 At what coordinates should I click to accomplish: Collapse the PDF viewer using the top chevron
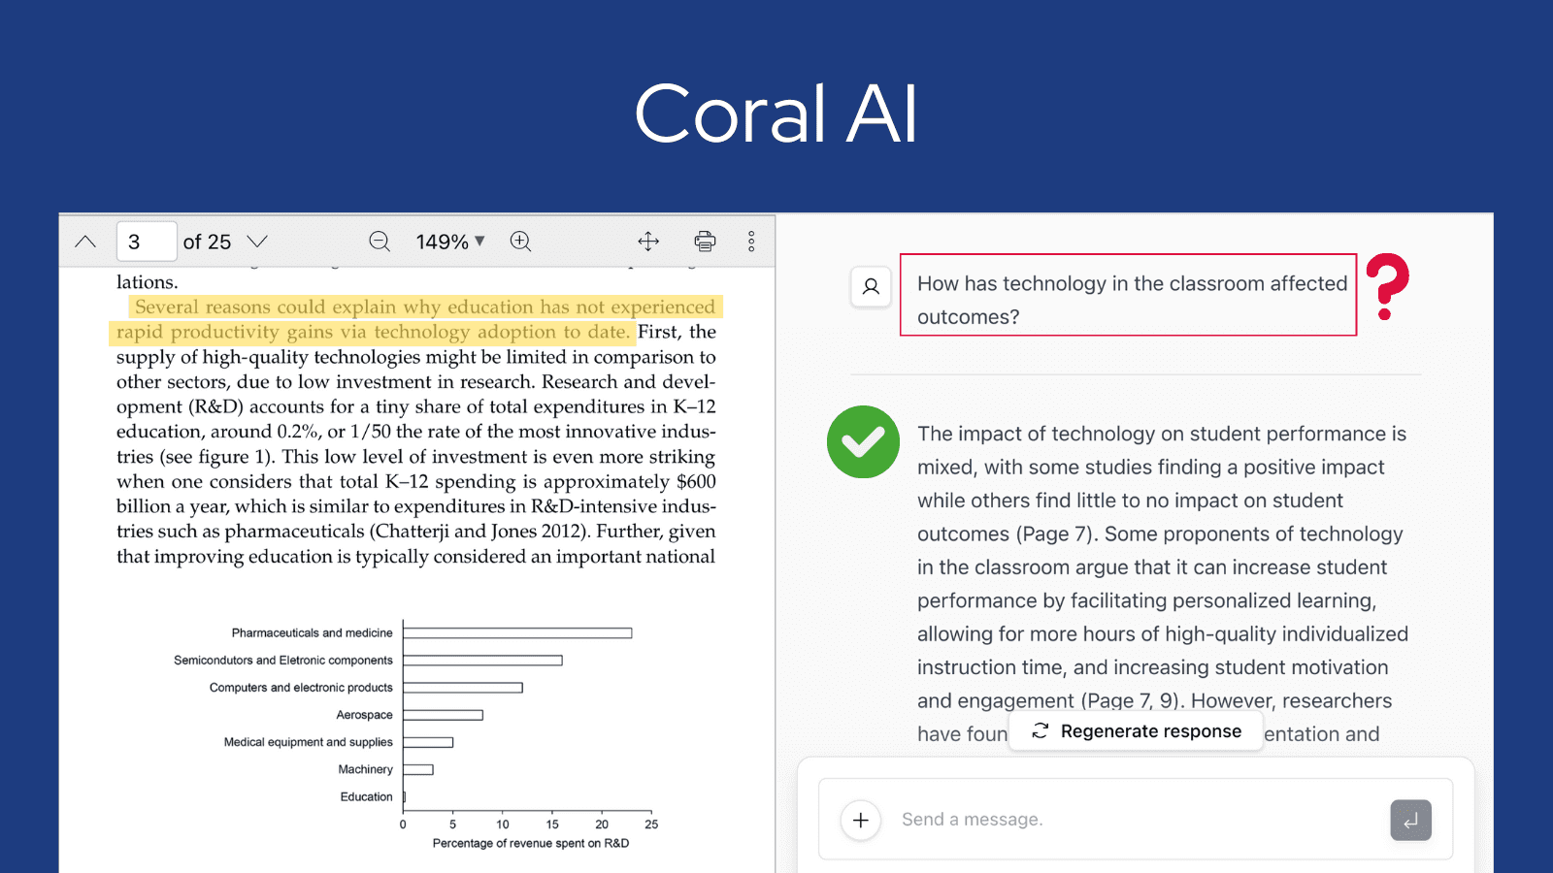pos(84,241)
